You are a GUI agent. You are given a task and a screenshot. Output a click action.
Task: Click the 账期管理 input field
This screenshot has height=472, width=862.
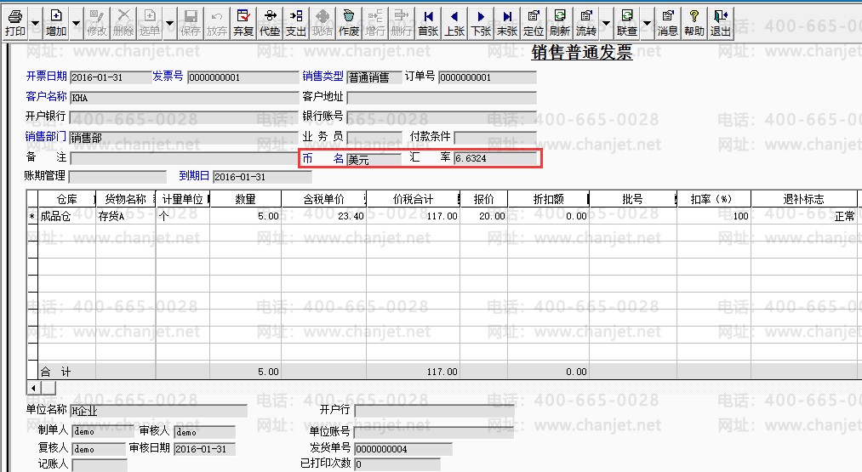point(117,177)
